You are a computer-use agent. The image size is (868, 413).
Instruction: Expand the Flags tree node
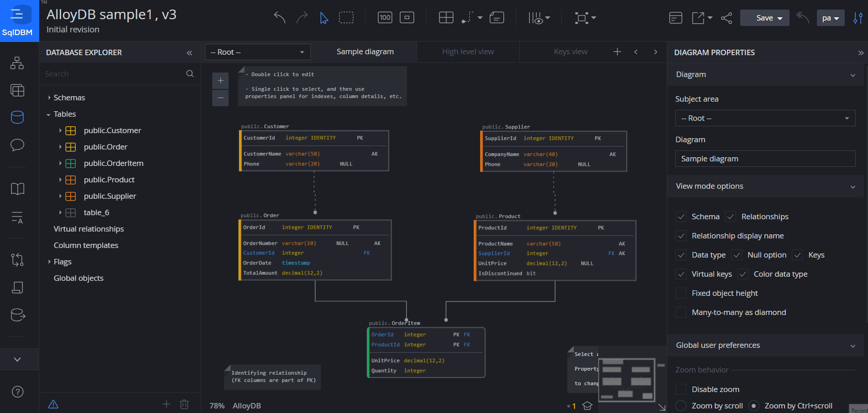coord(49,262)
